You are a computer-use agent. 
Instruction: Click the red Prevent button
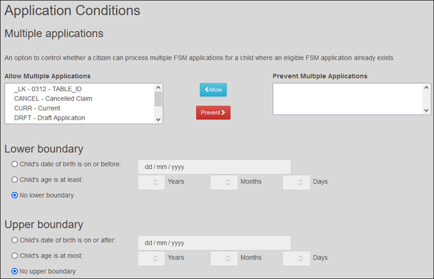pos(213,112)
